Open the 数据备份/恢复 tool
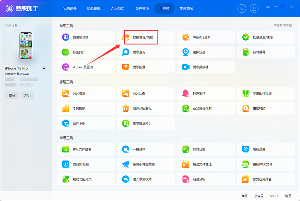This screenshot has height=201, width=300. 146,37
